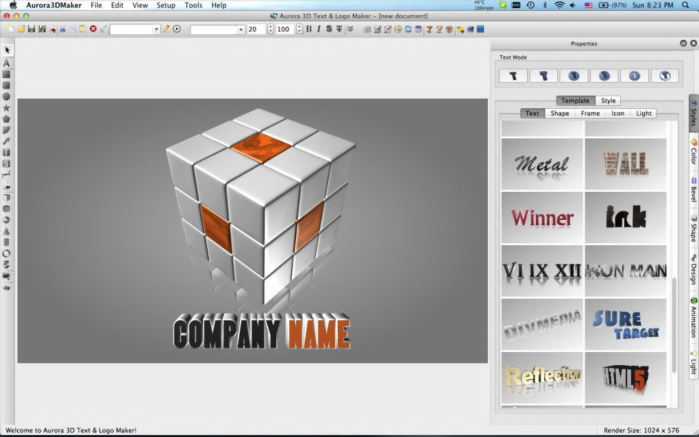Switch to the Template tab
The width and height of the screenshot is (699, 437).
pos(576,101)
